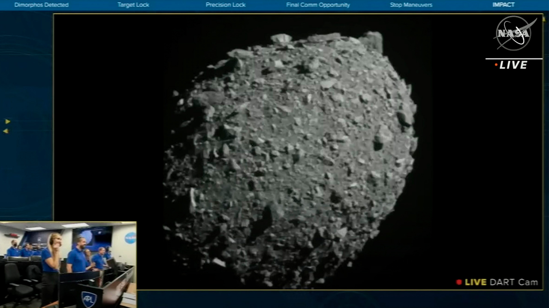Click the NASA meatball logo in the top corner
This screenshot has width=549, height=308.
tap(514, 34)
